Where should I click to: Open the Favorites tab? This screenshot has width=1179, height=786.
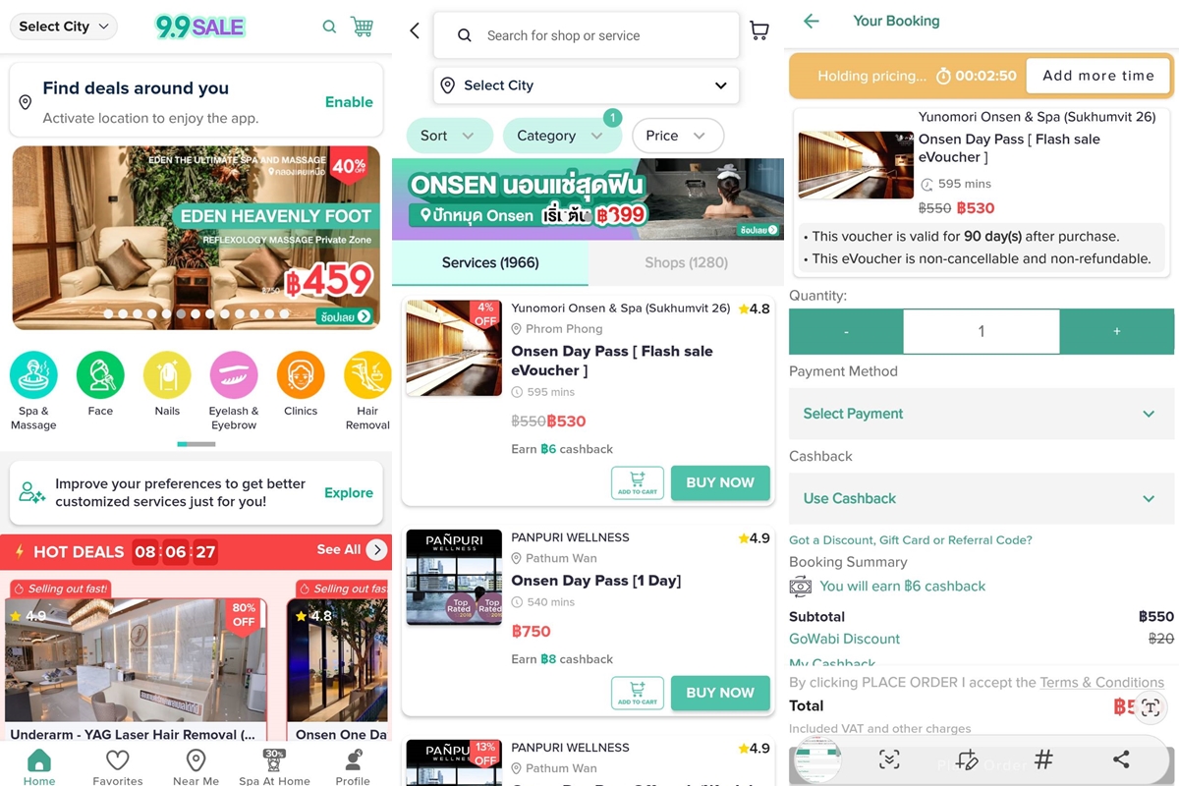(x=118, y=766)
